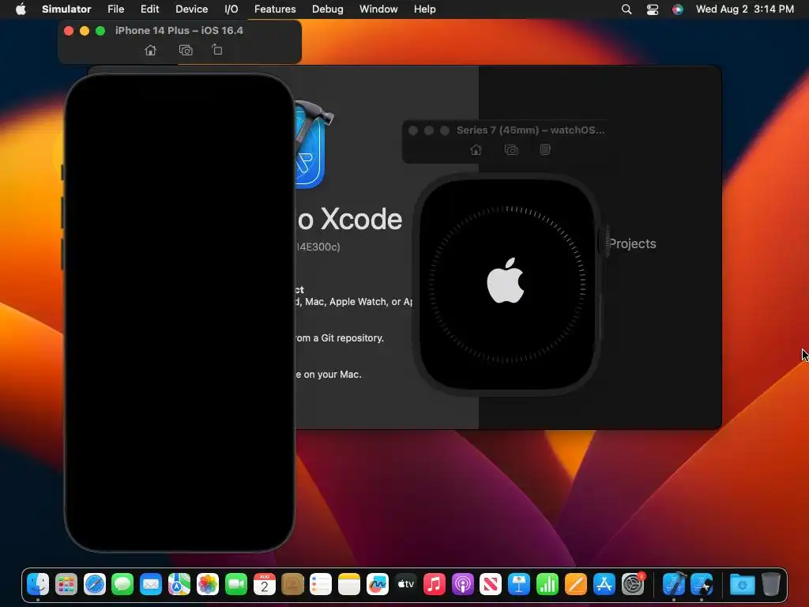Open the Downloads folder in the Dock

pos(742,584)
